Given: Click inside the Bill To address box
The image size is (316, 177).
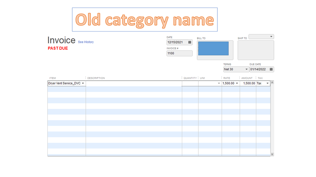Looking at the screenshot, I should (x=215, y=50).
